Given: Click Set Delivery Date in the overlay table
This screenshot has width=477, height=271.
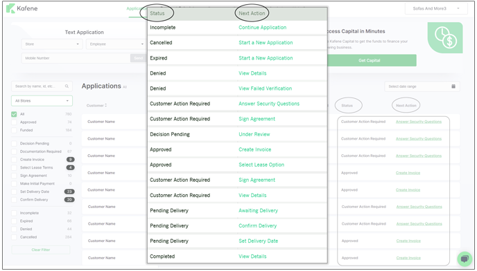Looking at the screenshot, I should (259, 241).
